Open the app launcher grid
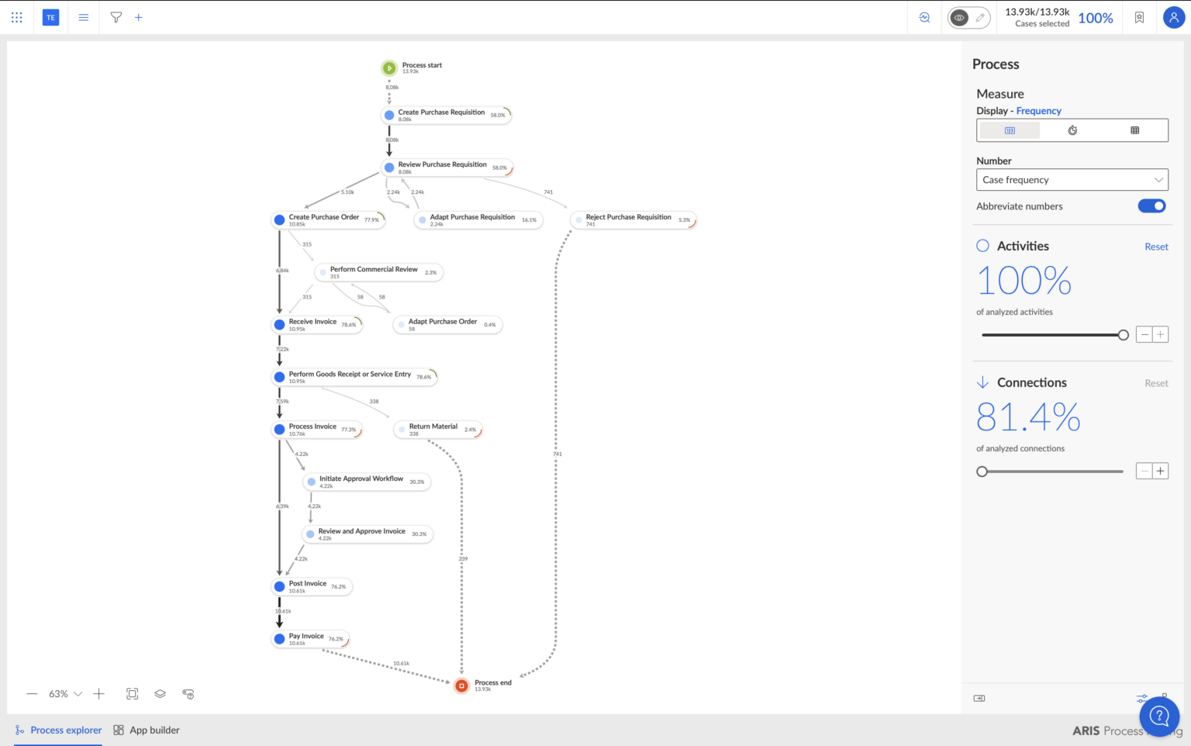 click(16, 17)
